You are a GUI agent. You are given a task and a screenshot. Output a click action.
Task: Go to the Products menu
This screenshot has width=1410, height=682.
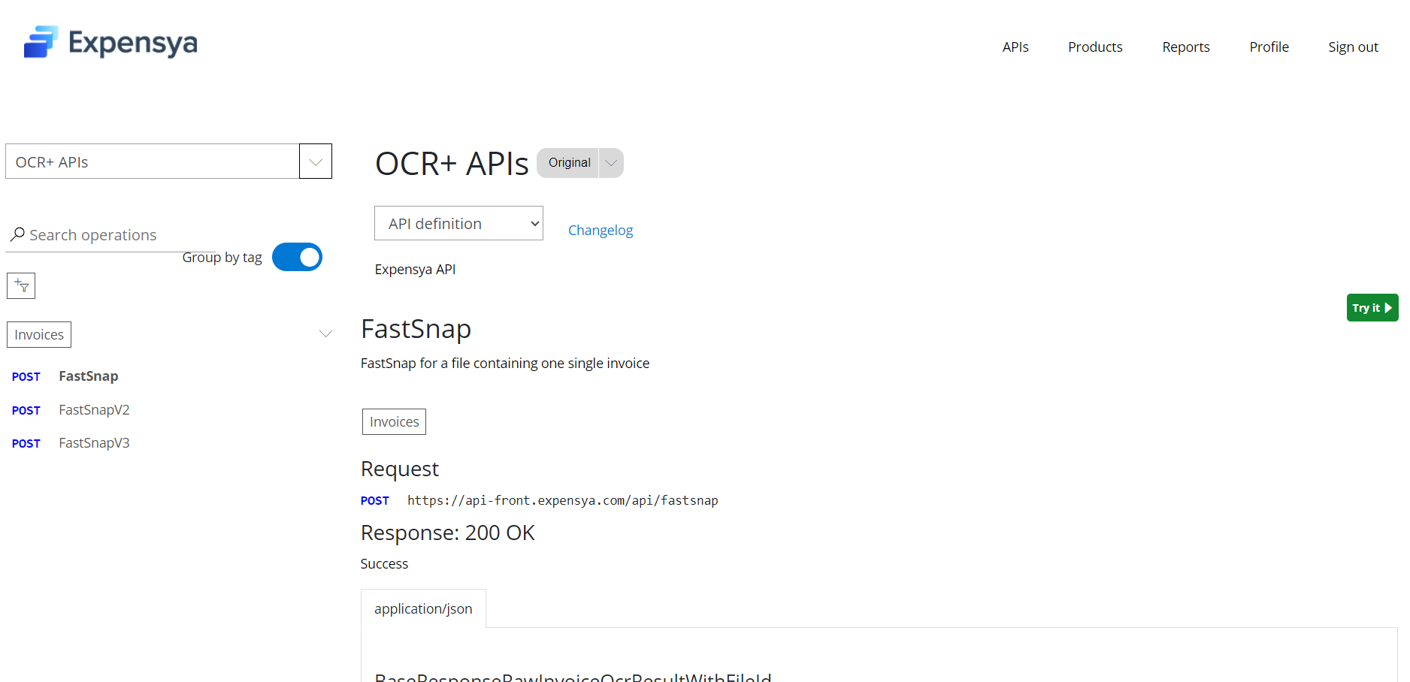tap(1095, 47)
